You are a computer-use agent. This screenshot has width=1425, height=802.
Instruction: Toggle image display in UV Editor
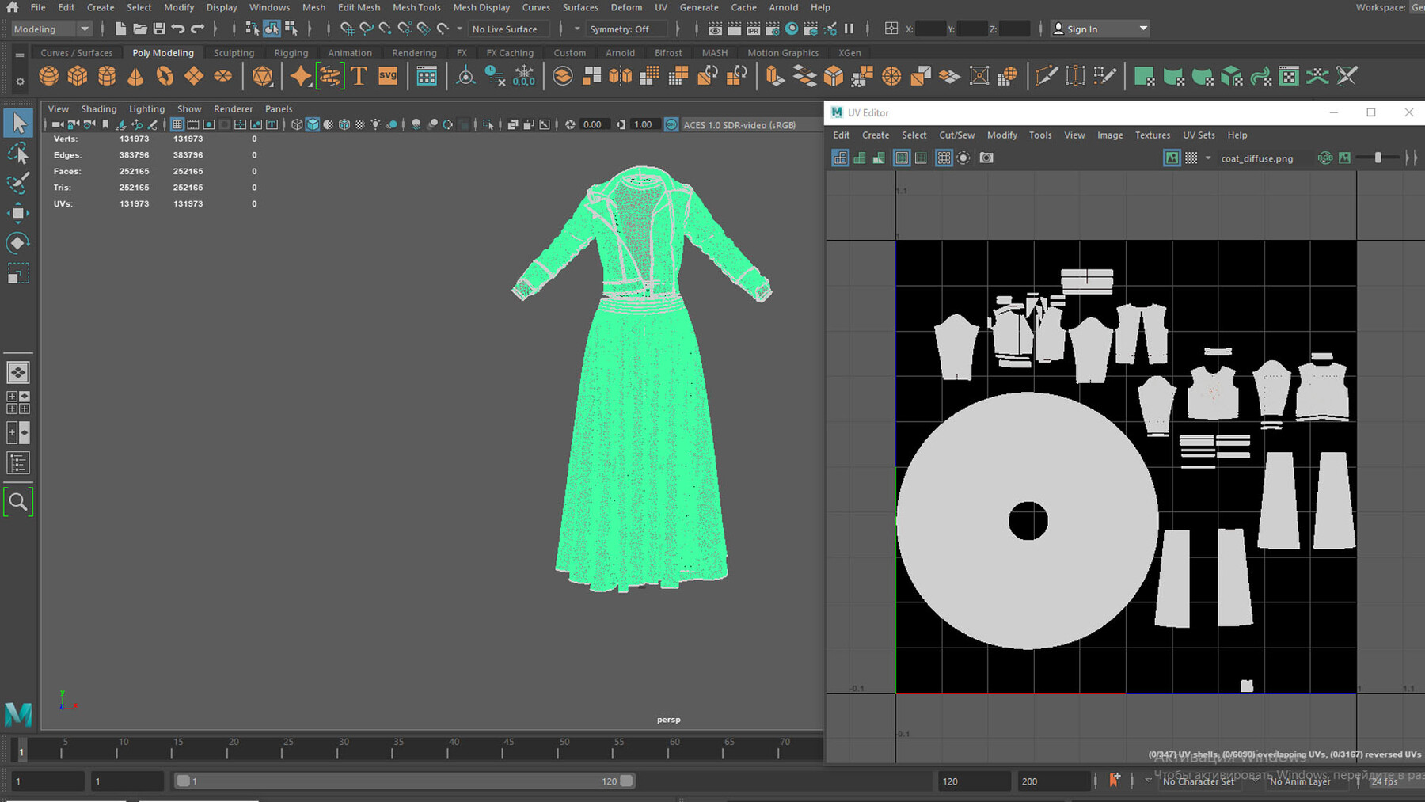1172,158
